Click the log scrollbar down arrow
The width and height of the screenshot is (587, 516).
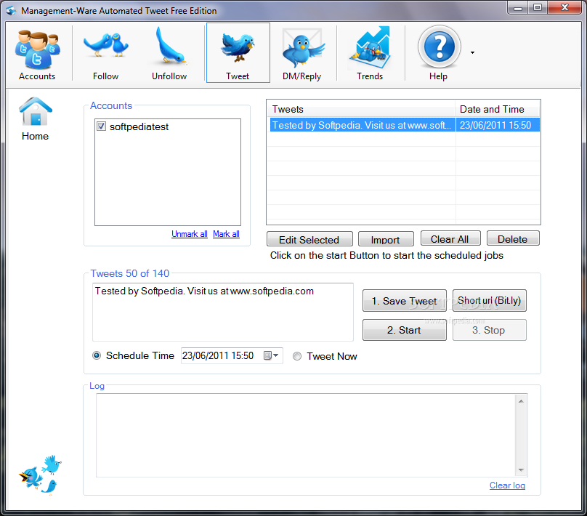click(521, 470)
